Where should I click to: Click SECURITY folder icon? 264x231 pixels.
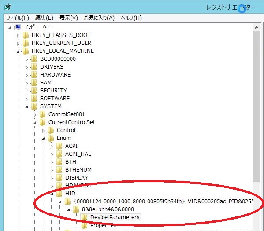[x=34, y=91]
